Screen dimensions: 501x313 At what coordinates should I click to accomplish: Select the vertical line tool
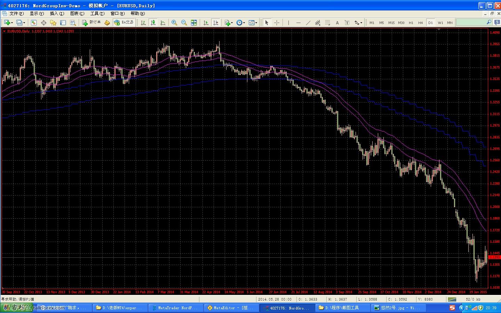pyautogui.click(x=288, y=23)
